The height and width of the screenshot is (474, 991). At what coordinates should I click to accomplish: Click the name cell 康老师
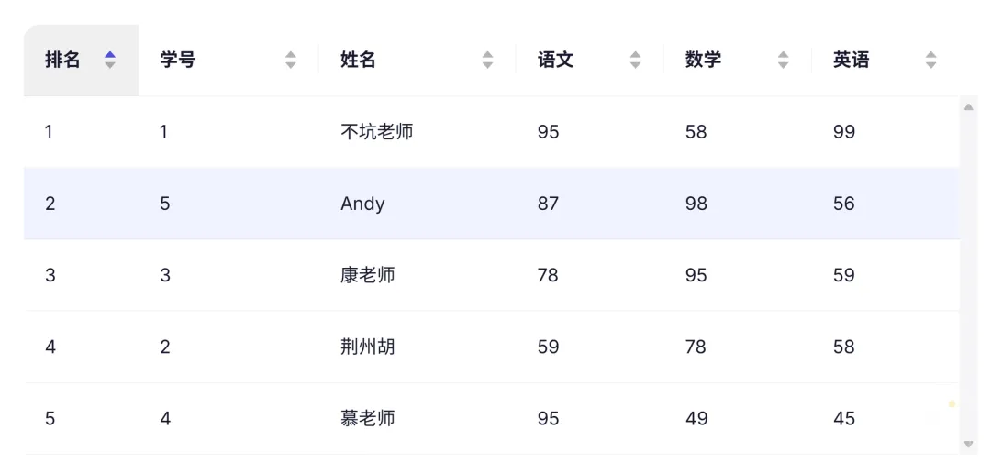tap(367, 275)
